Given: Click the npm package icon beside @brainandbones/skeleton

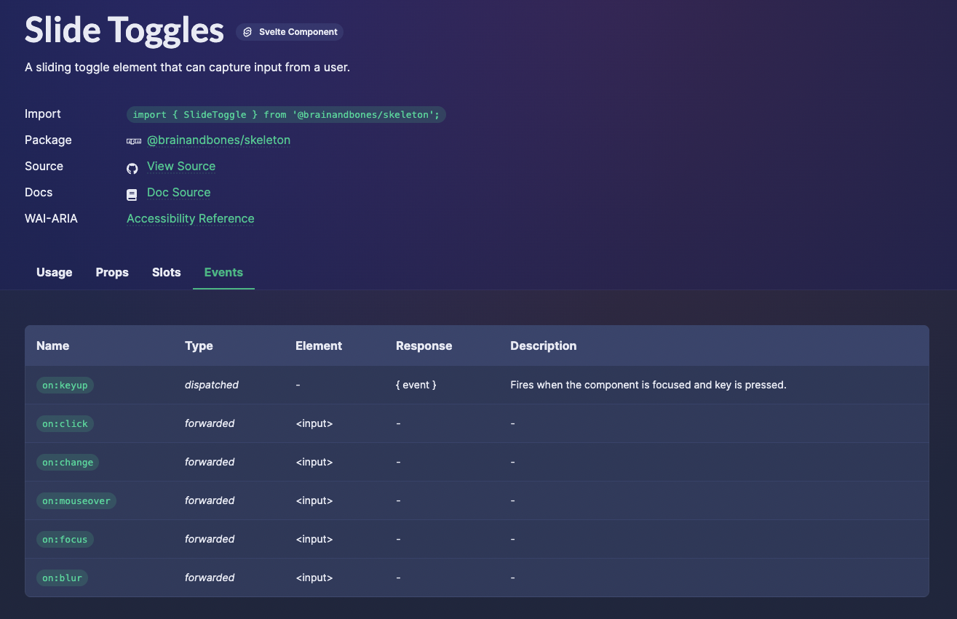Looking at the screenshot, I should coord(134,140).
